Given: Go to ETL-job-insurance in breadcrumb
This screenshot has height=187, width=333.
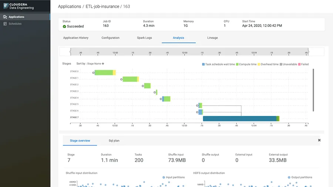Looking at the screenshot, I should [102, 7].
